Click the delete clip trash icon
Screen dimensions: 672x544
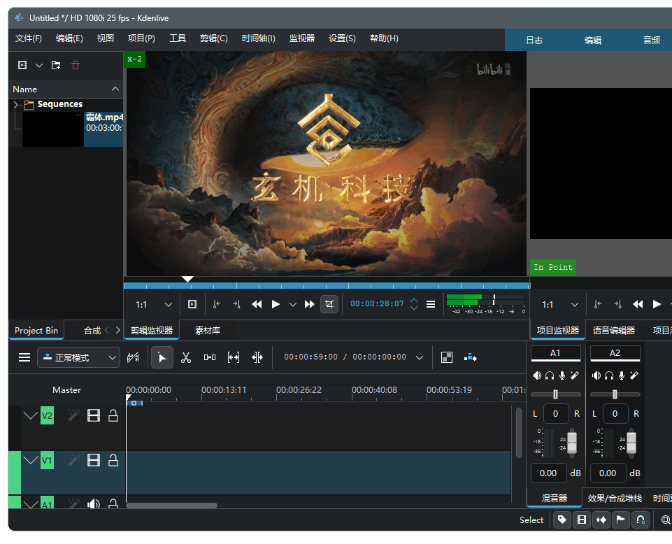coord(76,65)
